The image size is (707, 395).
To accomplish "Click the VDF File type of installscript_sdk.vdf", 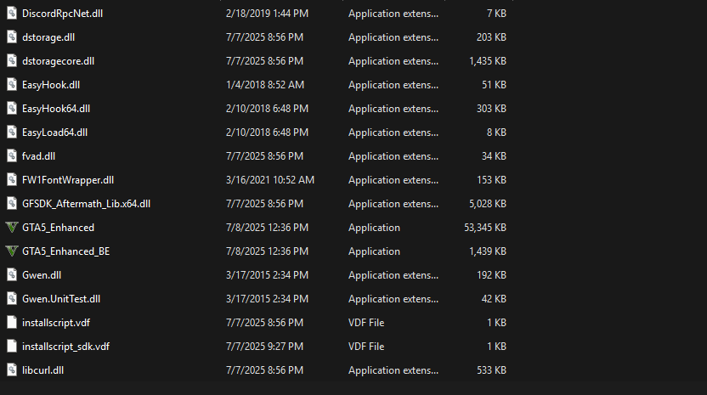I will pyautogui.click(x=366, y=347).
